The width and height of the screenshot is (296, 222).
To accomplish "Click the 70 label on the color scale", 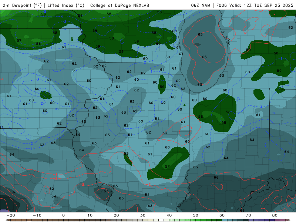I will 248,215.
